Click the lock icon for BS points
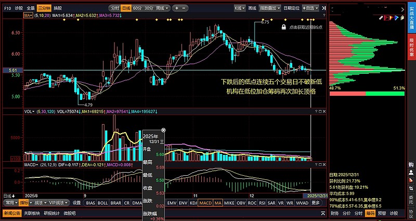416x221 pixels. [284, 27]
